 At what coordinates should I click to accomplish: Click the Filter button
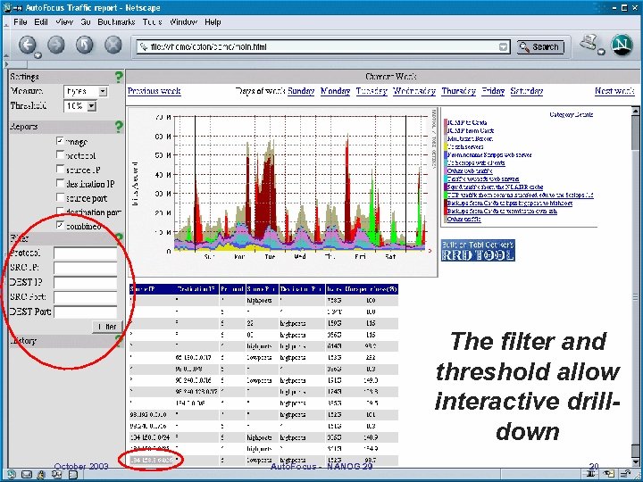(107, 327)
